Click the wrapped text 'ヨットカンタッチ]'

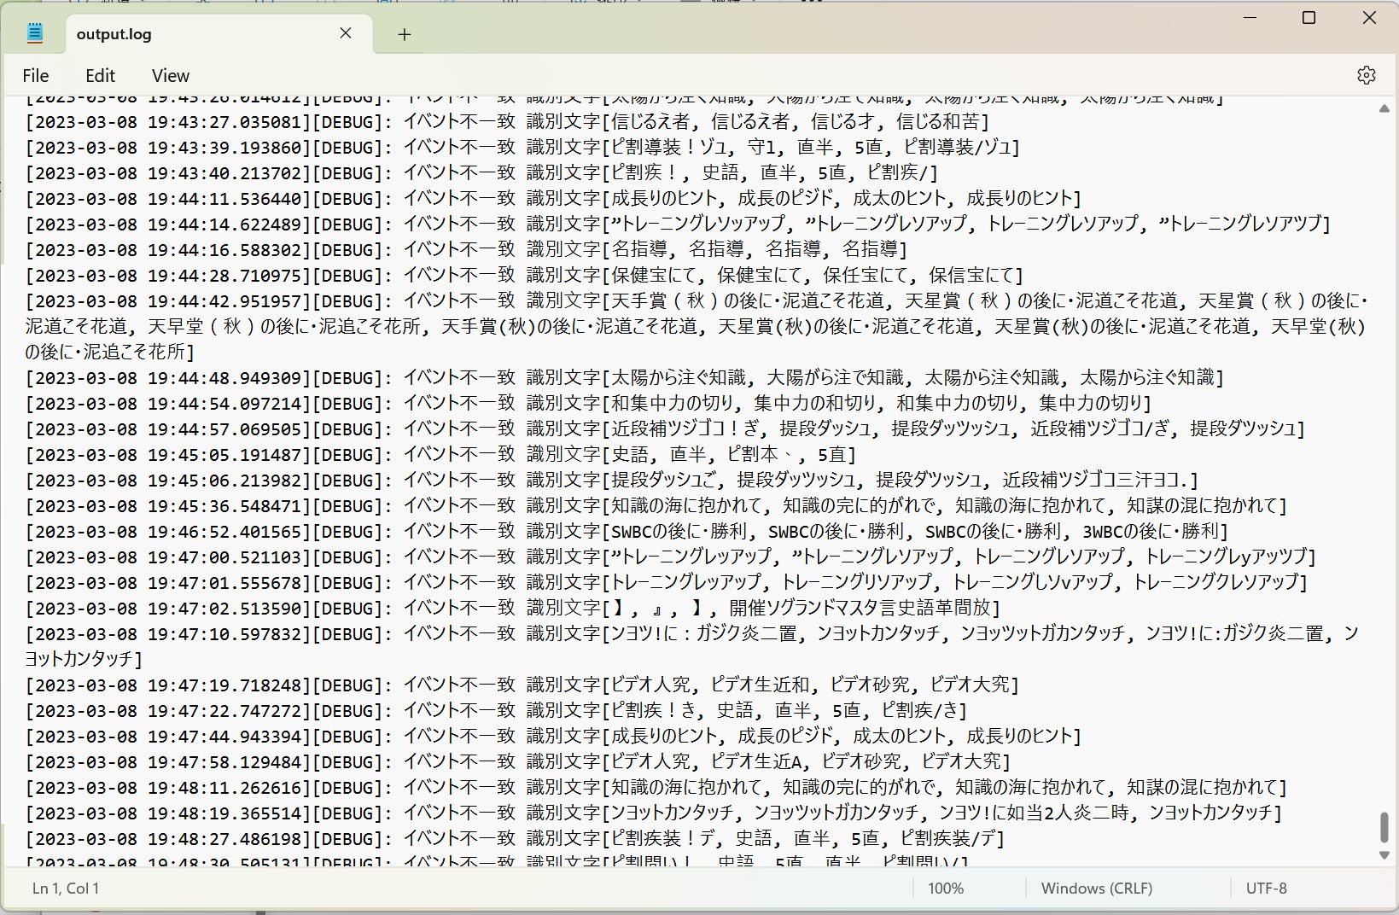84,659
